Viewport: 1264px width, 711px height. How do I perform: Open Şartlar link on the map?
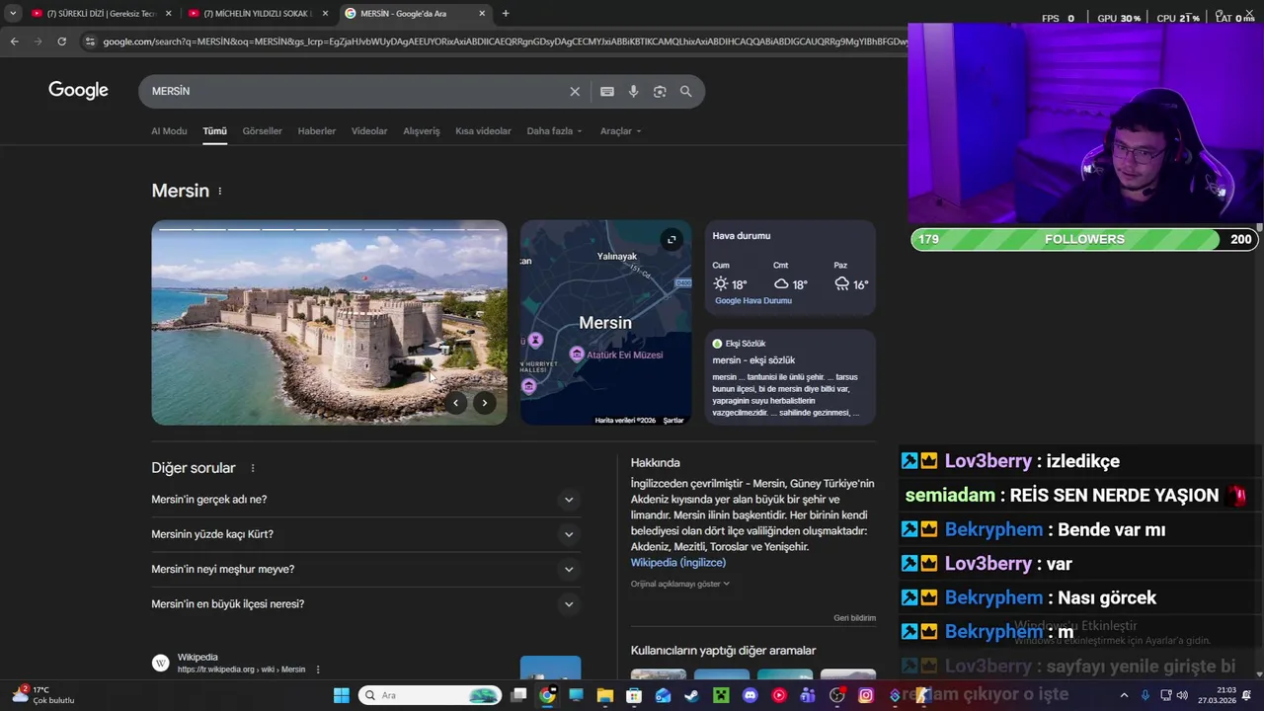673,421
